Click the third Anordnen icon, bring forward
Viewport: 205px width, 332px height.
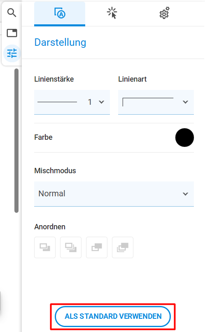pos(97,247)
